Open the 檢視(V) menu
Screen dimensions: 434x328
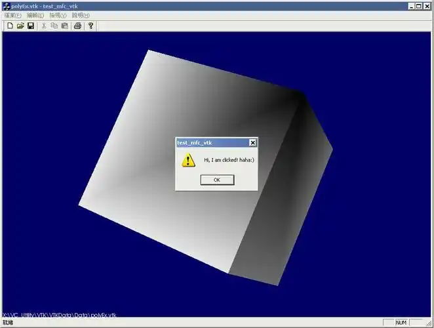(x=58, y=15)
